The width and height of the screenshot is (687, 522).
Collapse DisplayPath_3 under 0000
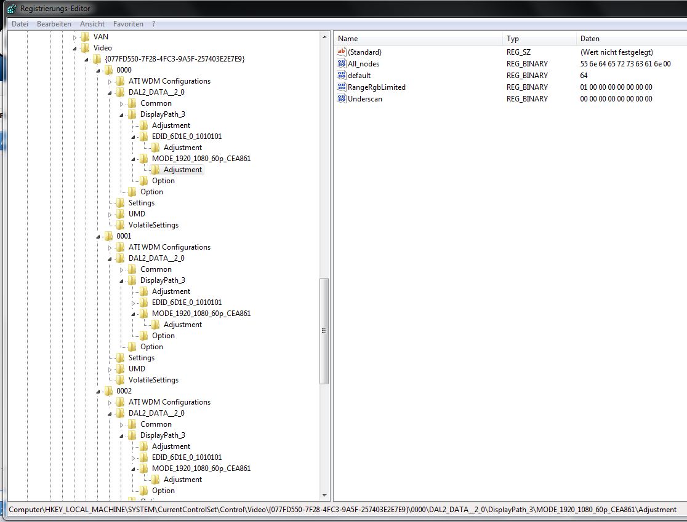[x=122, y=115]
